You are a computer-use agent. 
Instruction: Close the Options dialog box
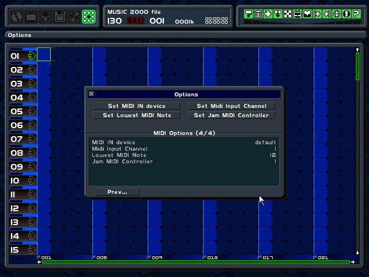[91, 94]
